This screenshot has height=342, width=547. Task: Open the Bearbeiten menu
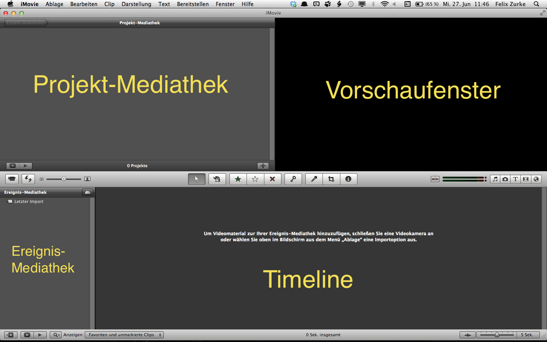84,4
